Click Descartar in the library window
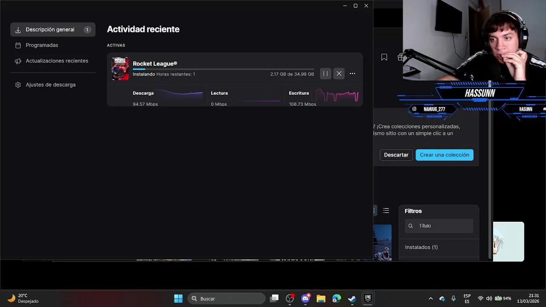Viewport: 546px width, 307px height. (396, 155)
